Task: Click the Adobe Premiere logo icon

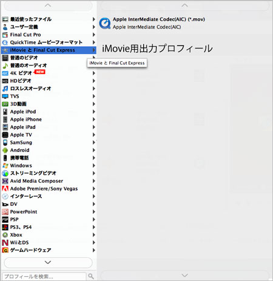Action: pyautogui.click(x=5, y=189)
